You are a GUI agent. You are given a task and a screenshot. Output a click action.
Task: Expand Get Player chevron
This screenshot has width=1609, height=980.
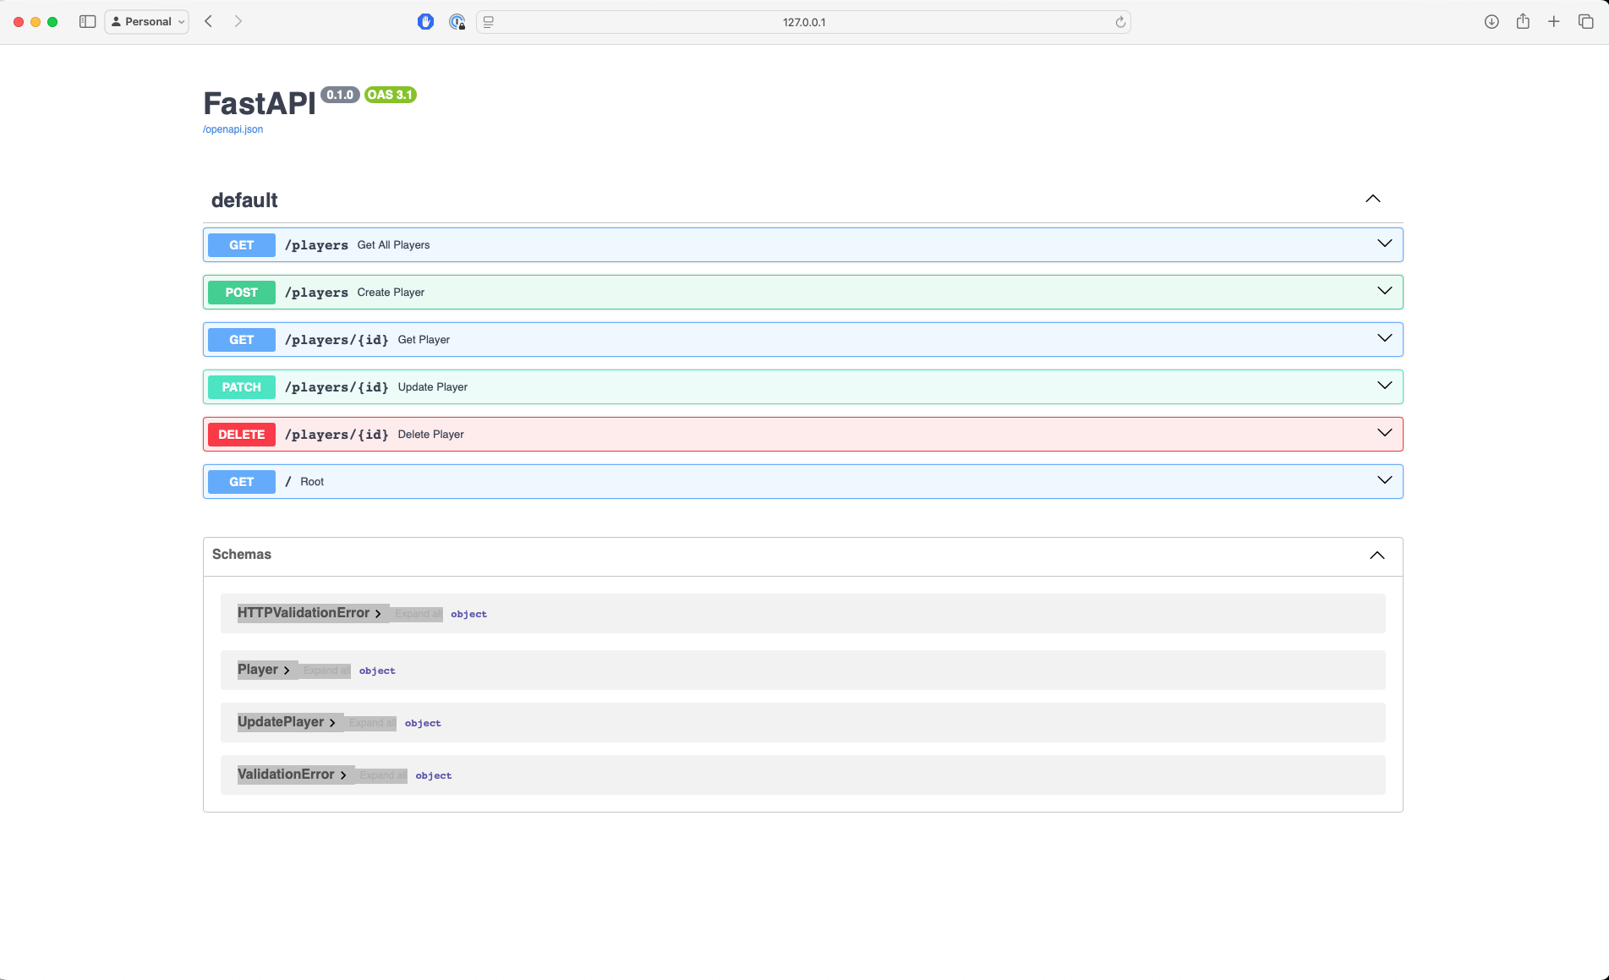tap(1385, 338)
